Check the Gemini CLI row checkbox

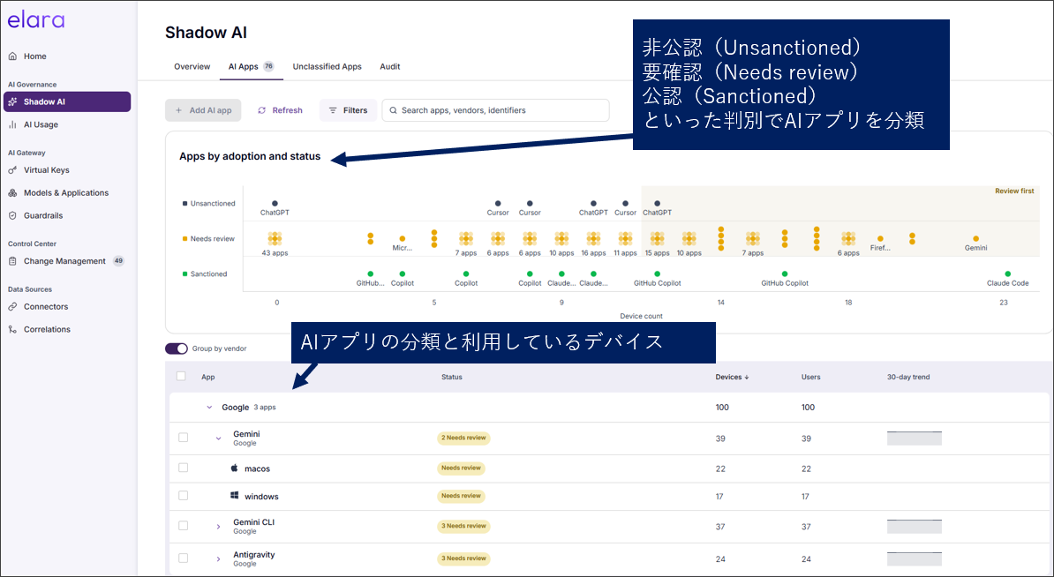183,526
